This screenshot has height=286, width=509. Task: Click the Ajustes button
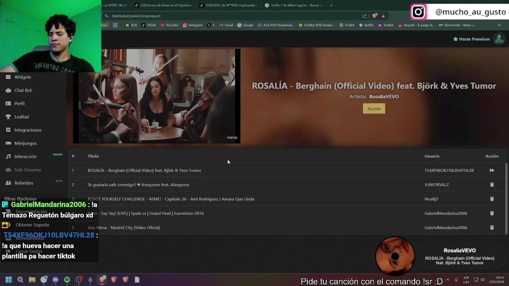[x=374, y=108]
